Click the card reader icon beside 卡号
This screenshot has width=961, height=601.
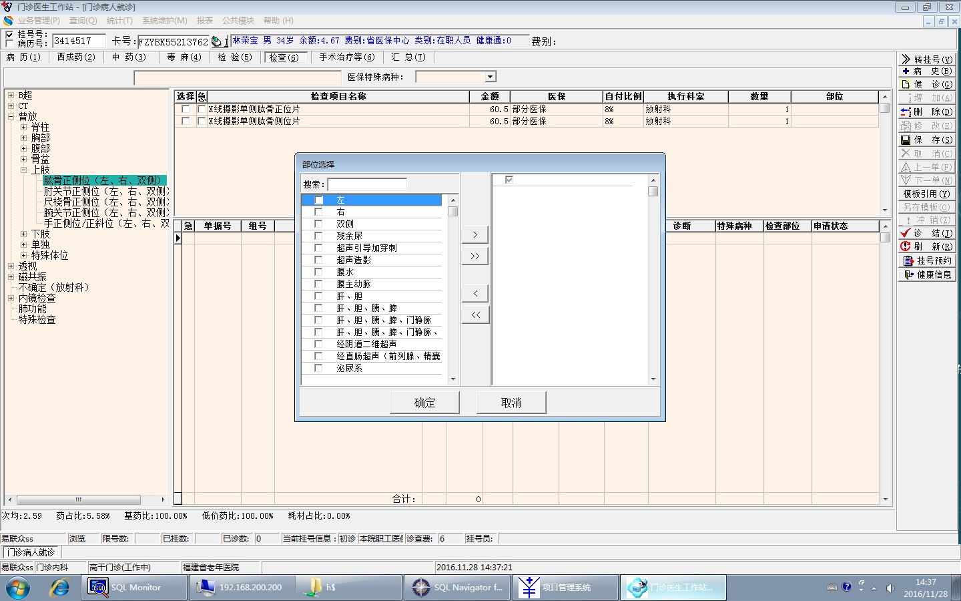217,41
